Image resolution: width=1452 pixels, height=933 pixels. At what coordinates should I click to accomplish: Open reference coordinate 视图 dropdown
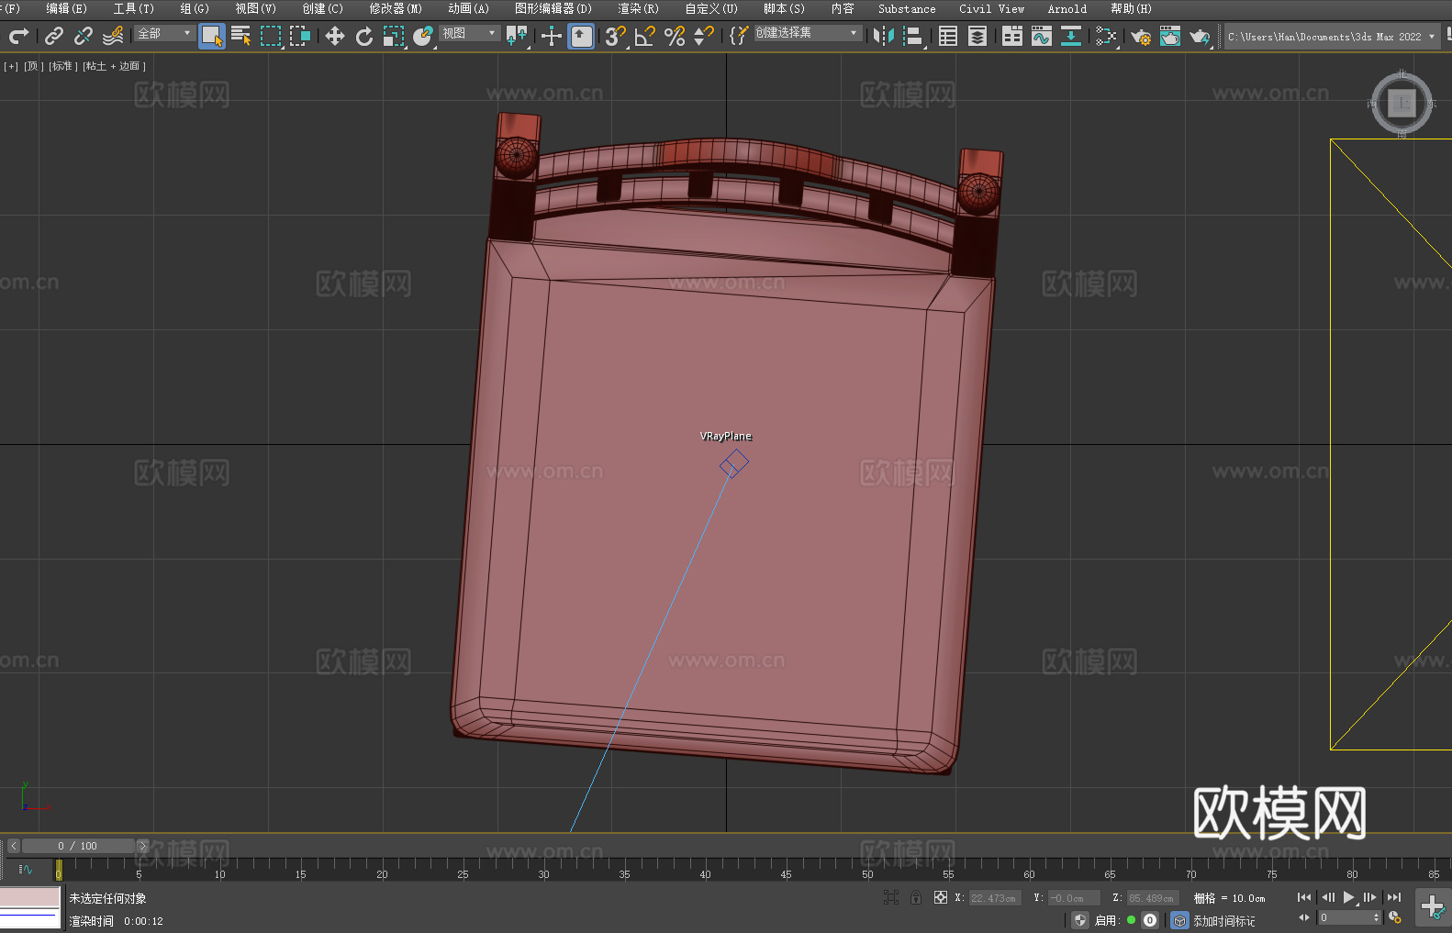(469, 33)
